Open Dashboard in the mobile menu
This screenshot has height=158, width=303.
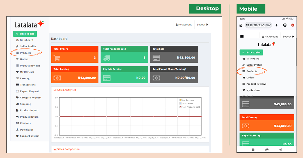pos(251,59)
